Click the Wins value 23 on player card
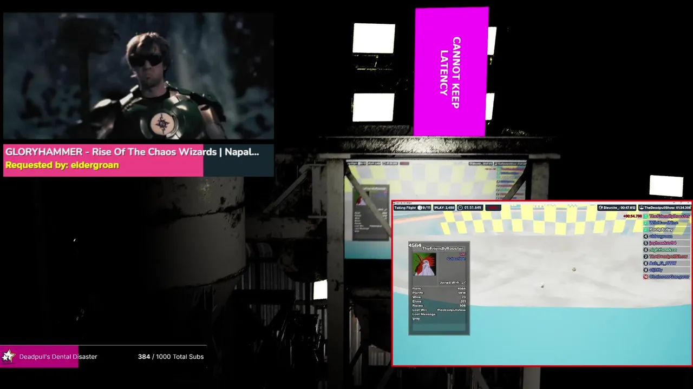This screenshot has width=693, height=389. [463, 297]
